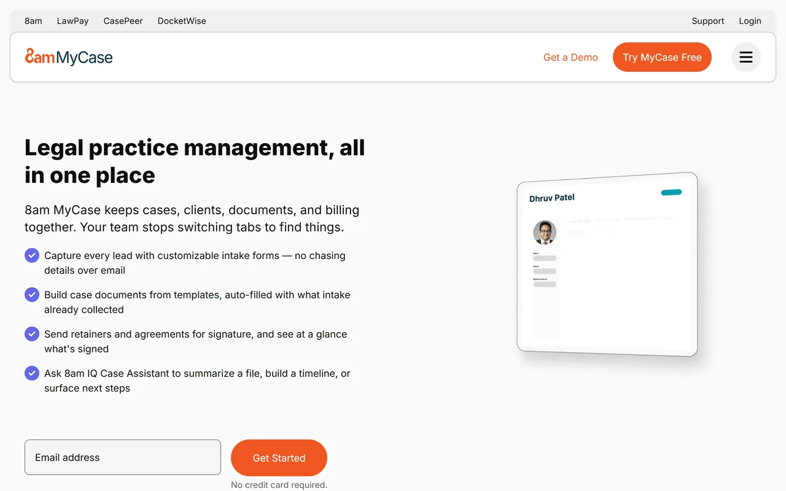Image resolution: width=786 pixels, height=491 pixels.
Task: Click the checkmark icon beside 'Build case documents'
Action: (x=32, y=295)
